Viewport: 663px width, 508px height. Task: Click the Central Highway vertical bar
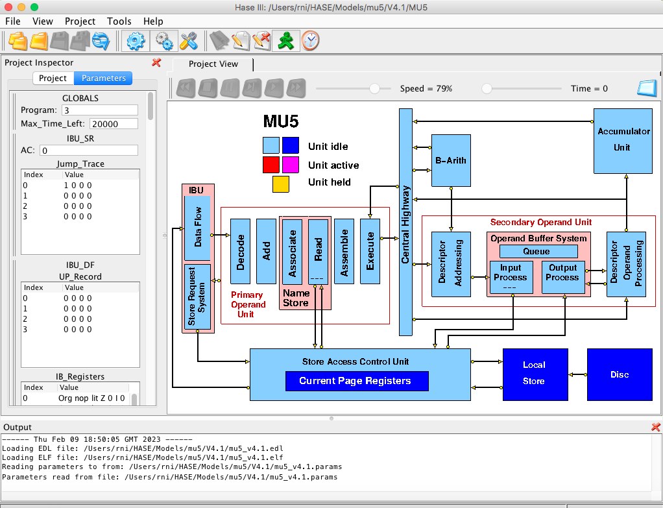(x=406, y=222)
